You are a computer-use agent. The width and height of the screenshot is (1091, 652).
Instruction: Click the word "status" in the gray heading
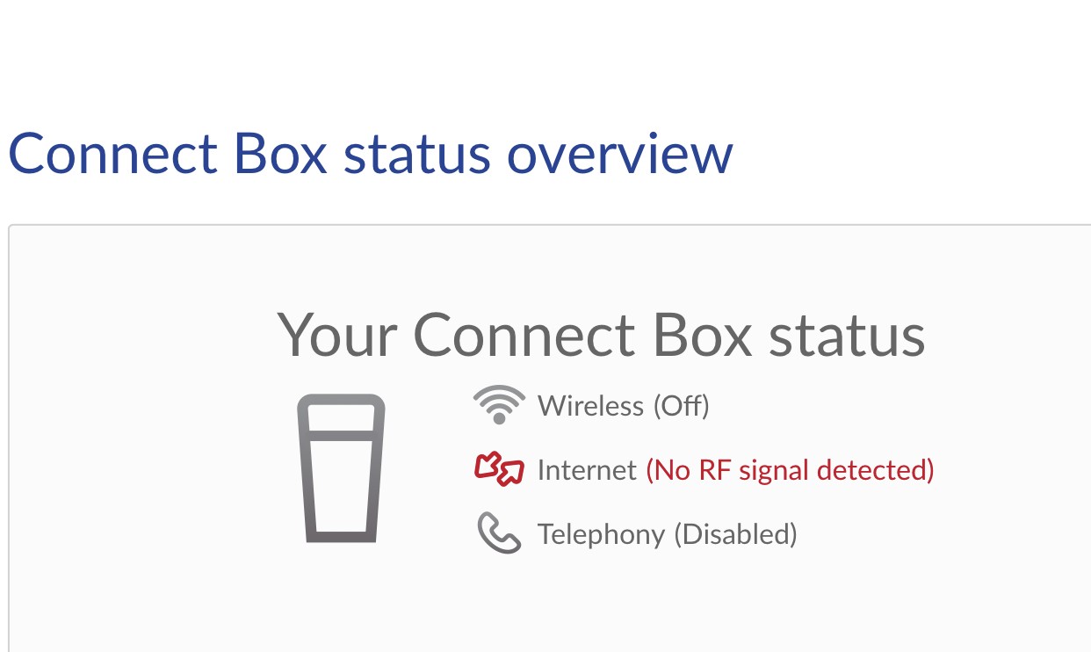coord(847,336)
